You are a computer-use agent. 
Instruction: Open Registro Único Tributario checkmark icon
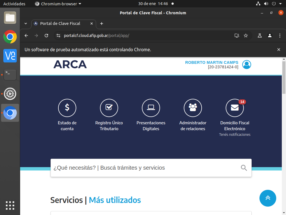(109, 108)
